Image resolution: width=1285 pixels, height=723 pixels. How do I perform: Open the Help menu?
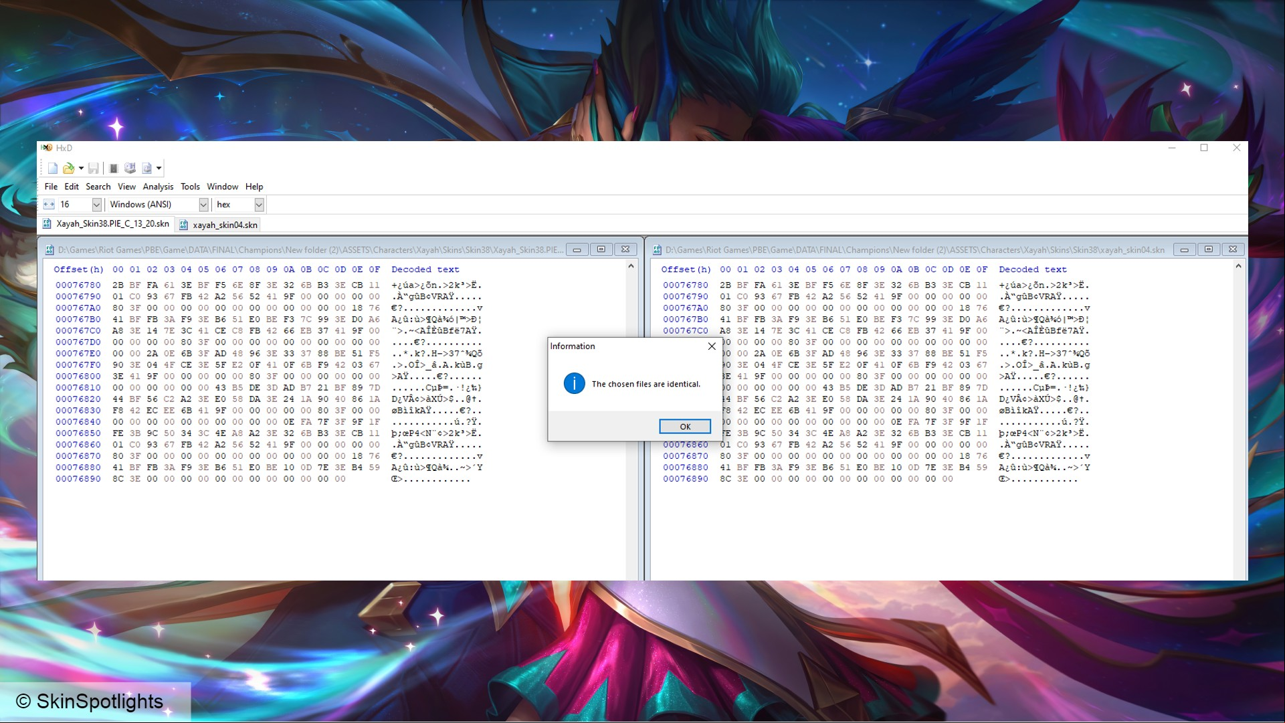click(254, 187)
